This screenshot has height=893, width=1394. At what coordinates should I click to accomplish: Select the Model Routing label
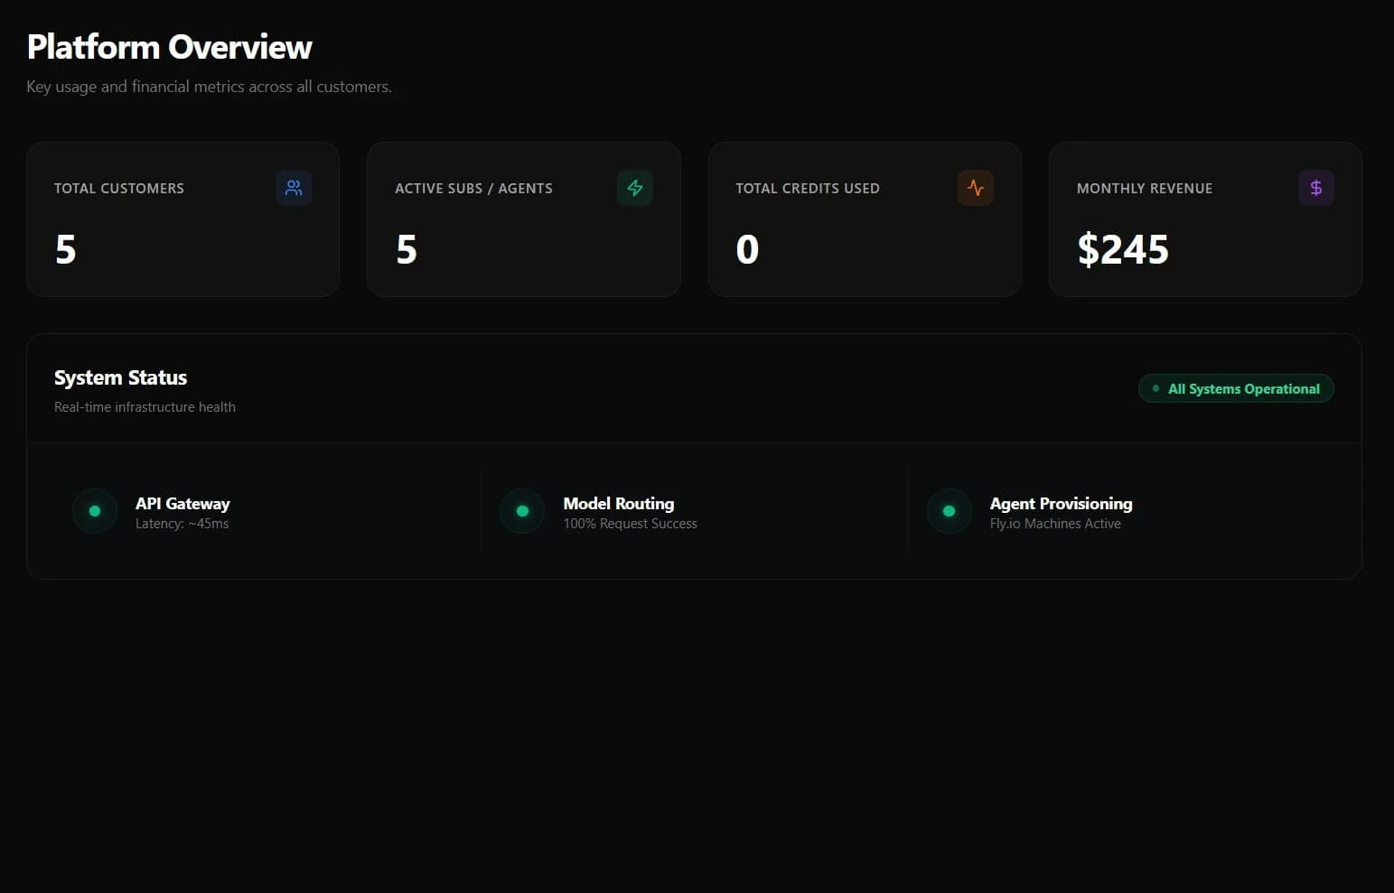click(619, 503)
